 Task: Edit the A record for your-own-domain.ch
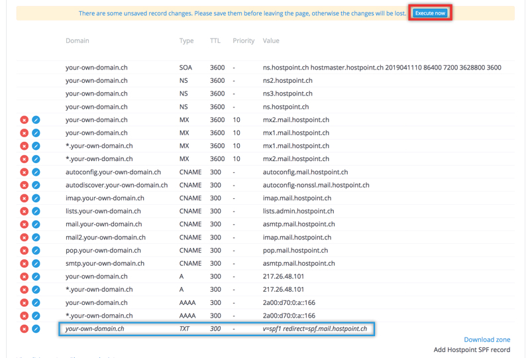pos(36,276)
